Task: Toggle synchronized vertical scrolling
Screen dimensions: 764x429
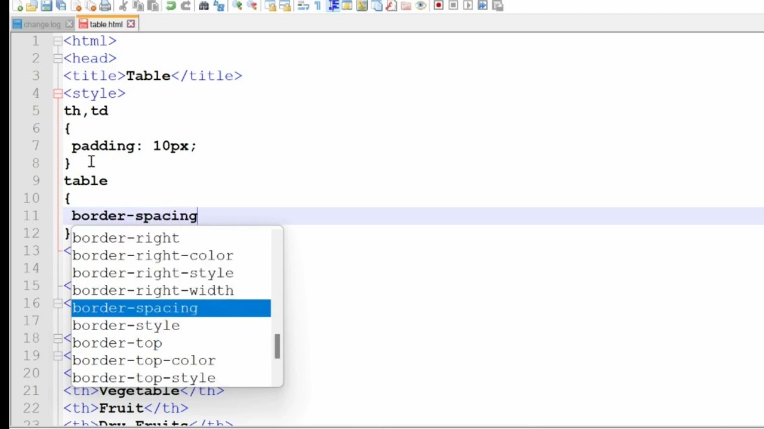Action: tap(271, 6)
